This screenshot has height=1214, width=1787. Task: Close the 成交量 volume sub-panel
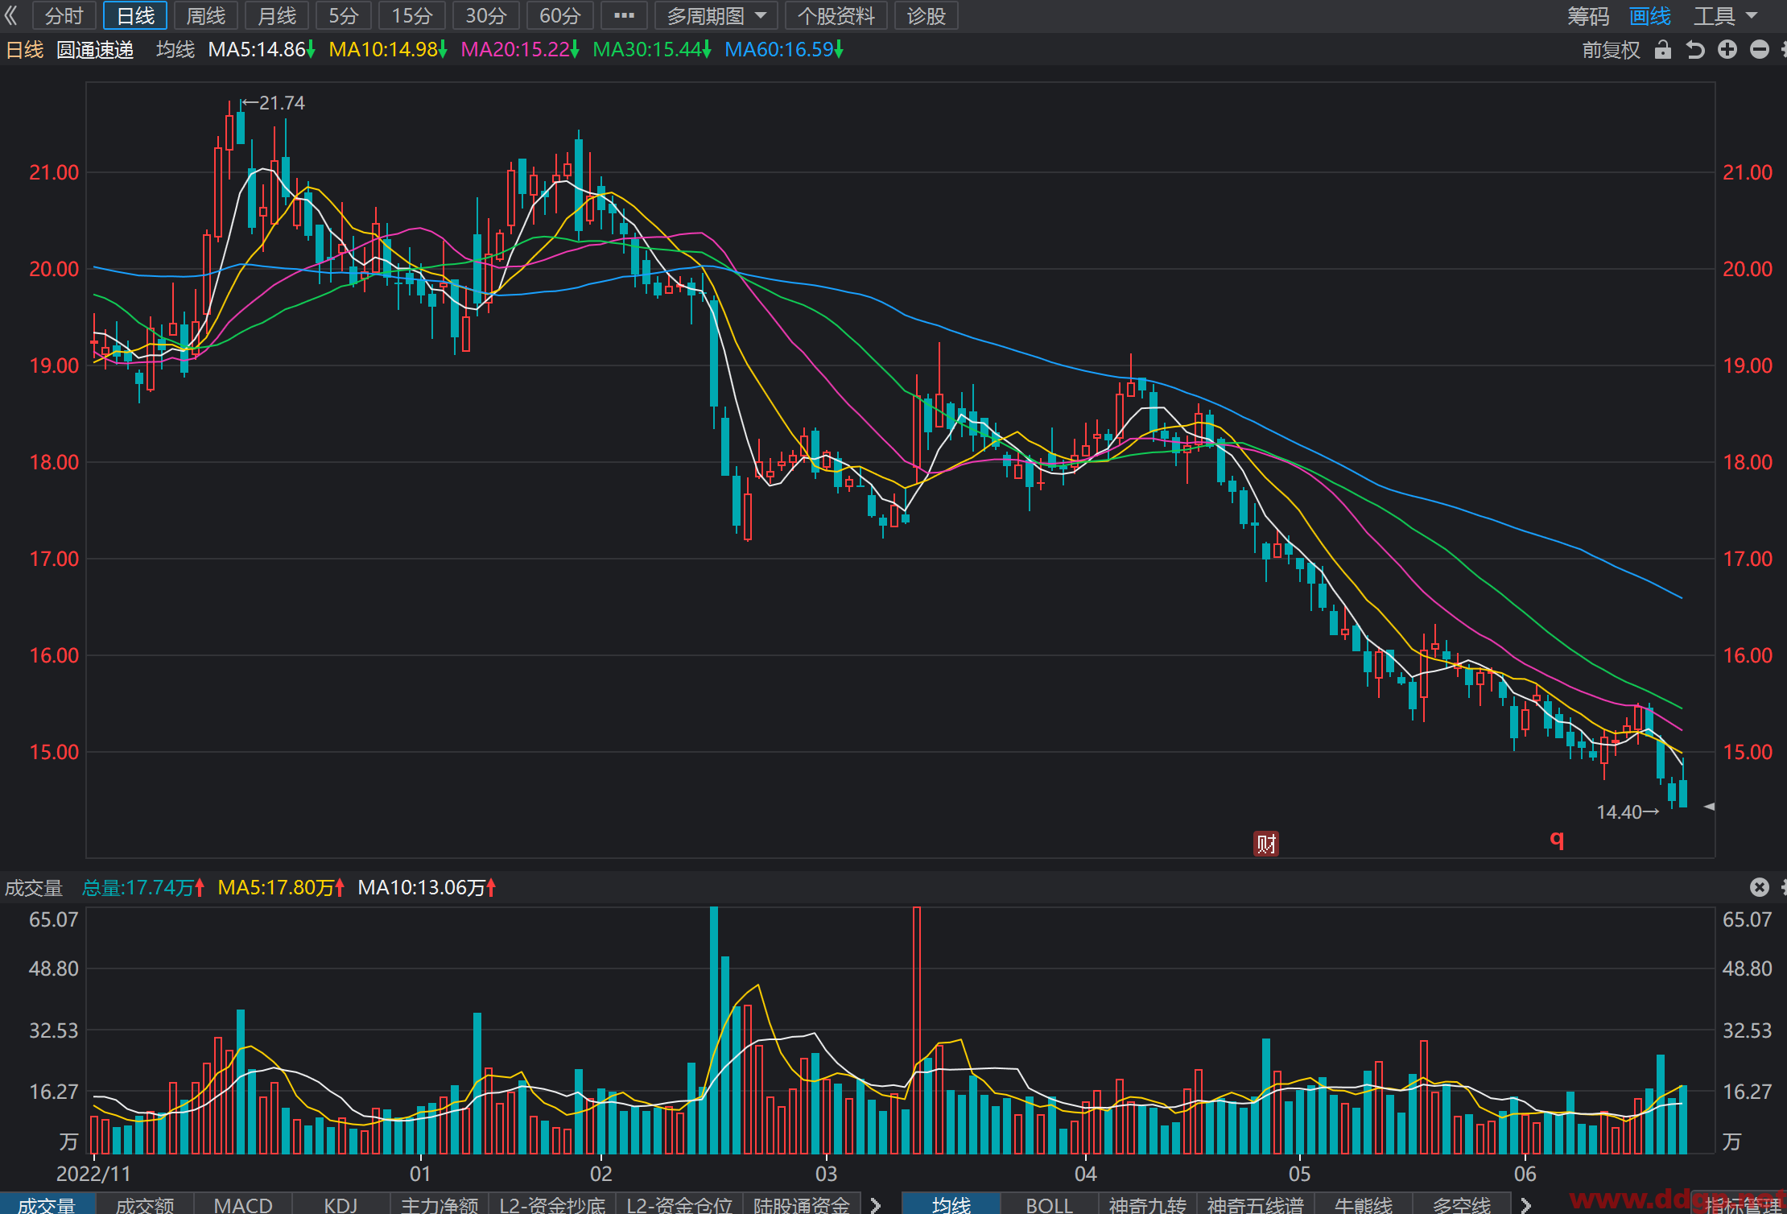click(x=1760, y=887)
